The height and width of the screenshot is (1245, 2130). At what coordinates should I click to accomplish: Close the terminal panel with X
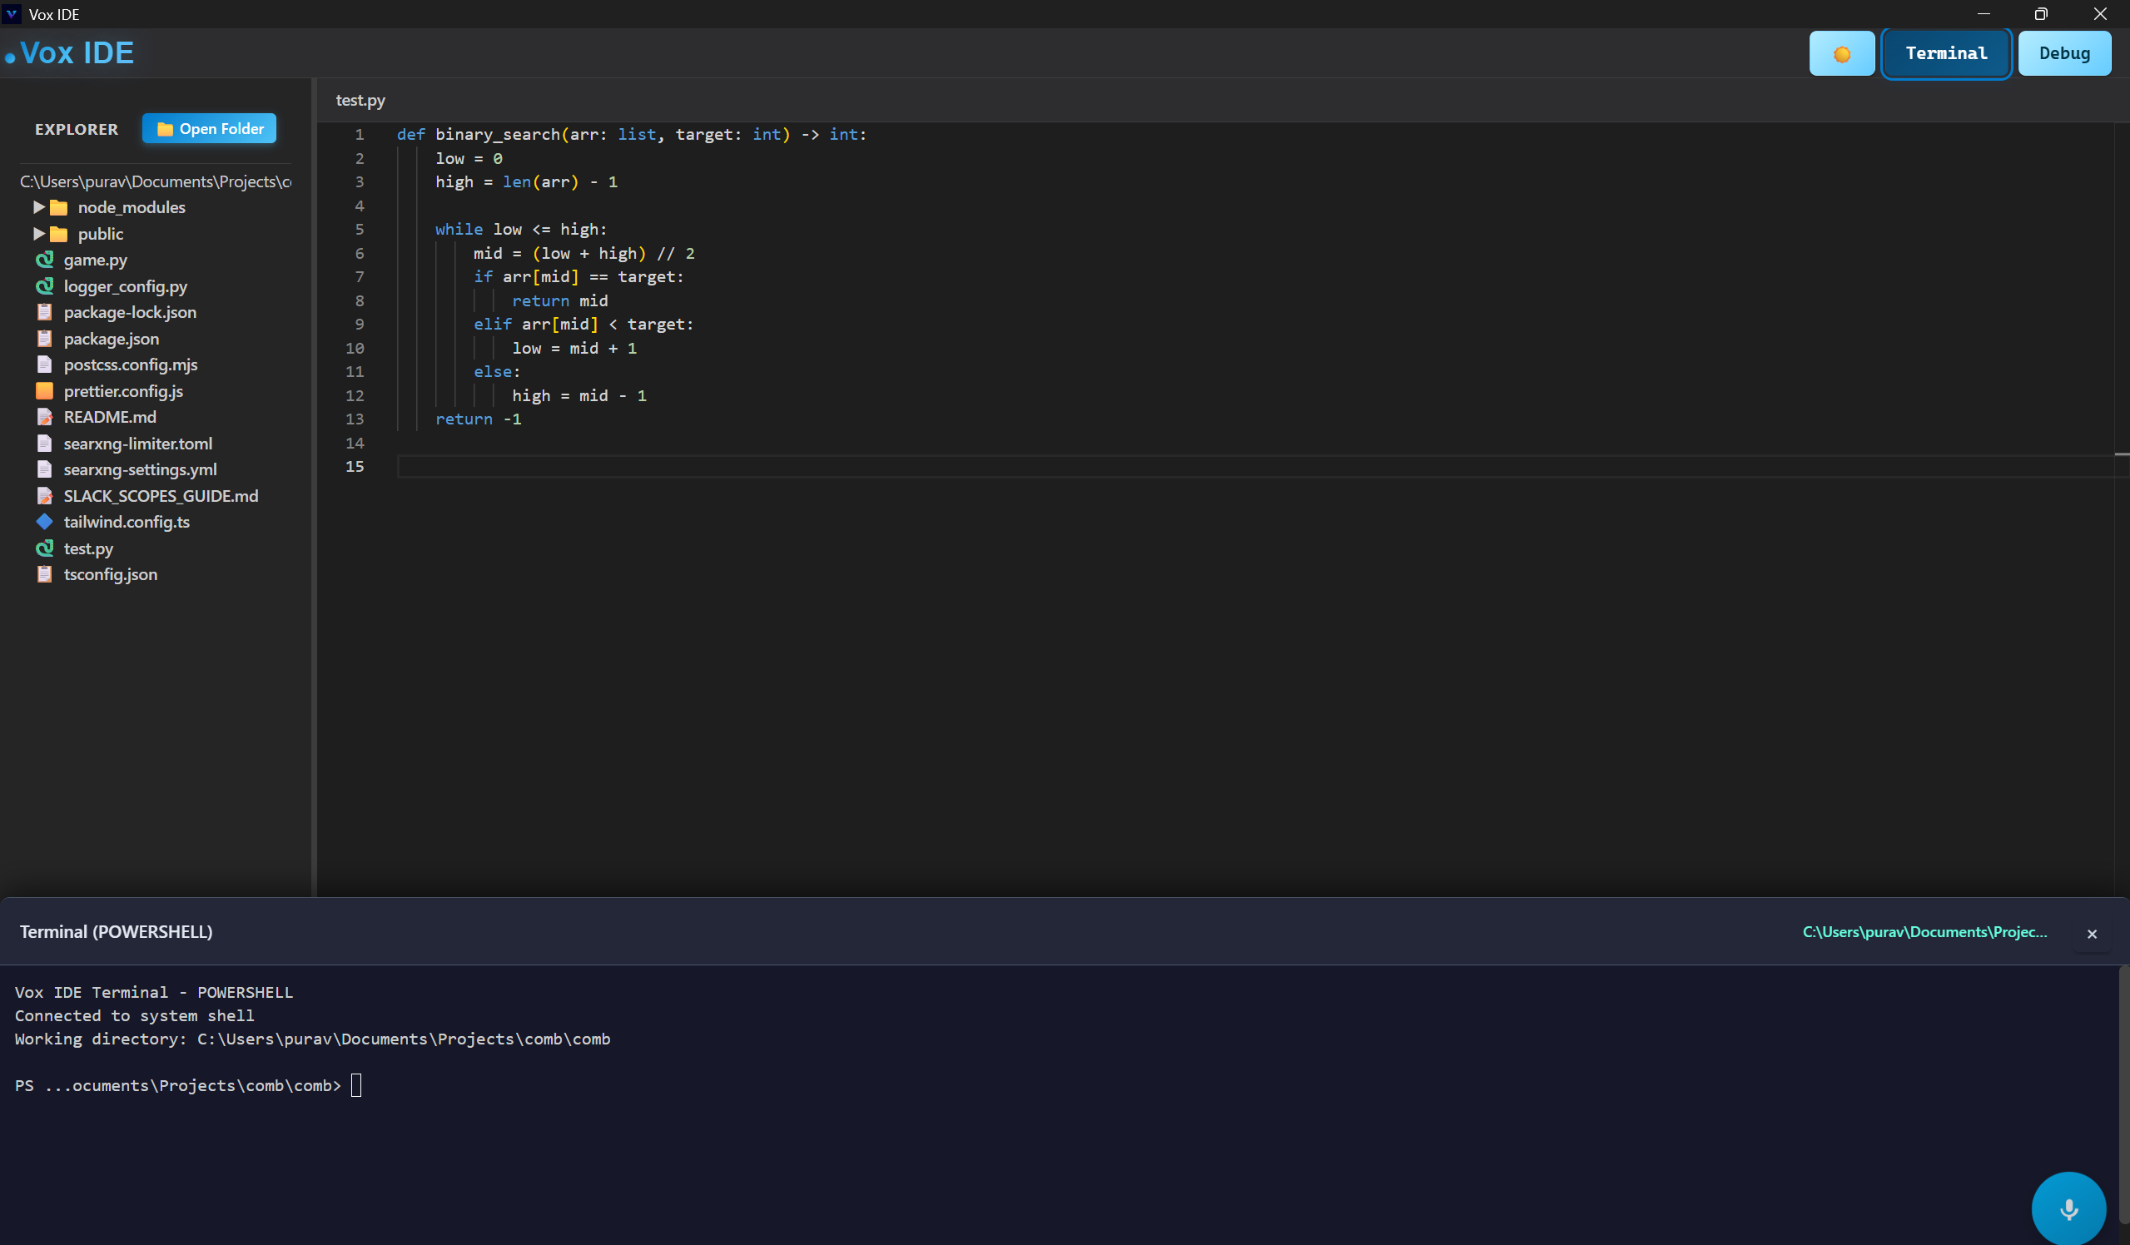tap(2091, 933)
